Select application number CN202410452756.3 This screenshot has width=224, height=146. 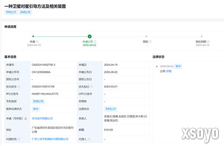pos(43,65)
